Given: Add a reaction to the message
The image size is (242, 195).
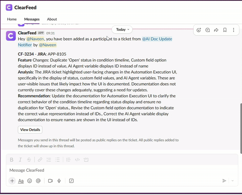Looking at the screenshot, I should coord(199,30).
